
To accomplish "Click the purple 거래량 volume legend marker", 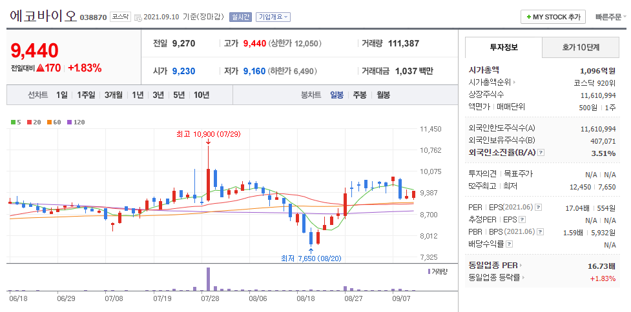I will coord(429,271).
